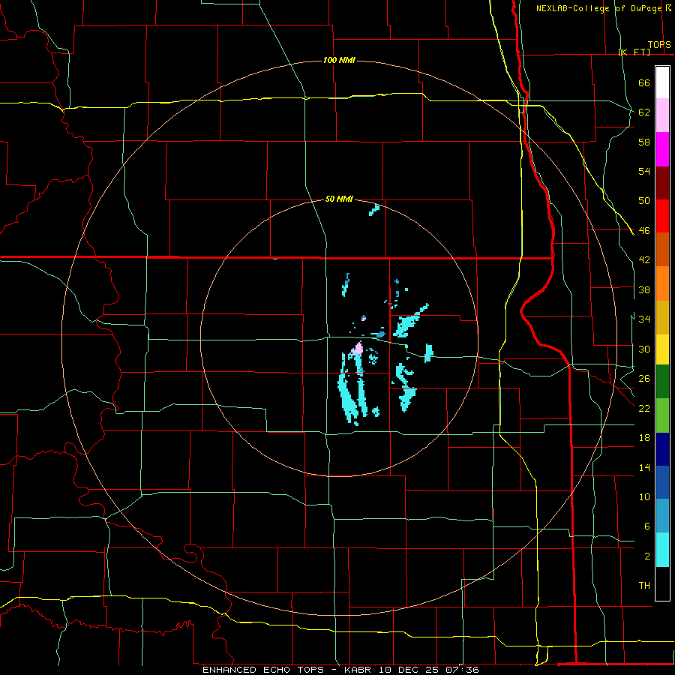Click the legend value 18
Viewport: 675px width, 675px height.
pyautogui.click(x=644, y=438)
